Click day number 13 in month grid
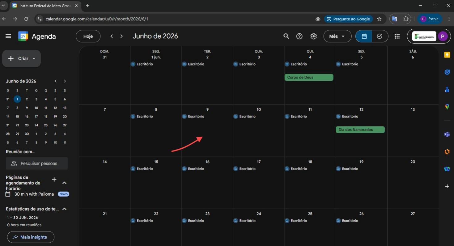This screenshot has width=454, height=246. (413, 109)
